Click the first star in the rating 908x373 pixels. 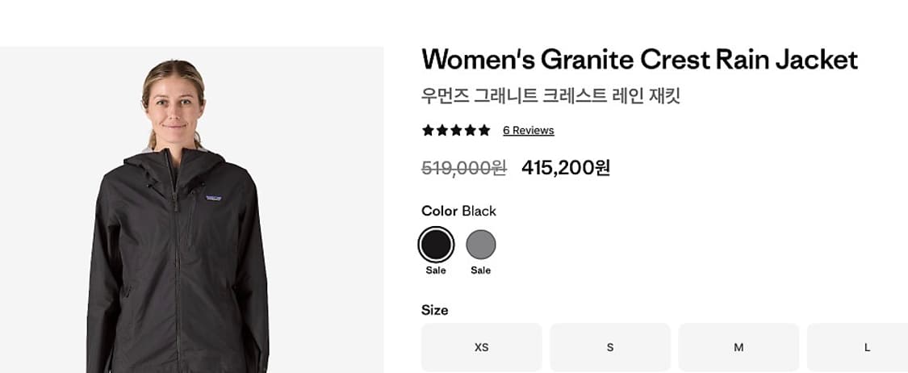coord(428,130)
